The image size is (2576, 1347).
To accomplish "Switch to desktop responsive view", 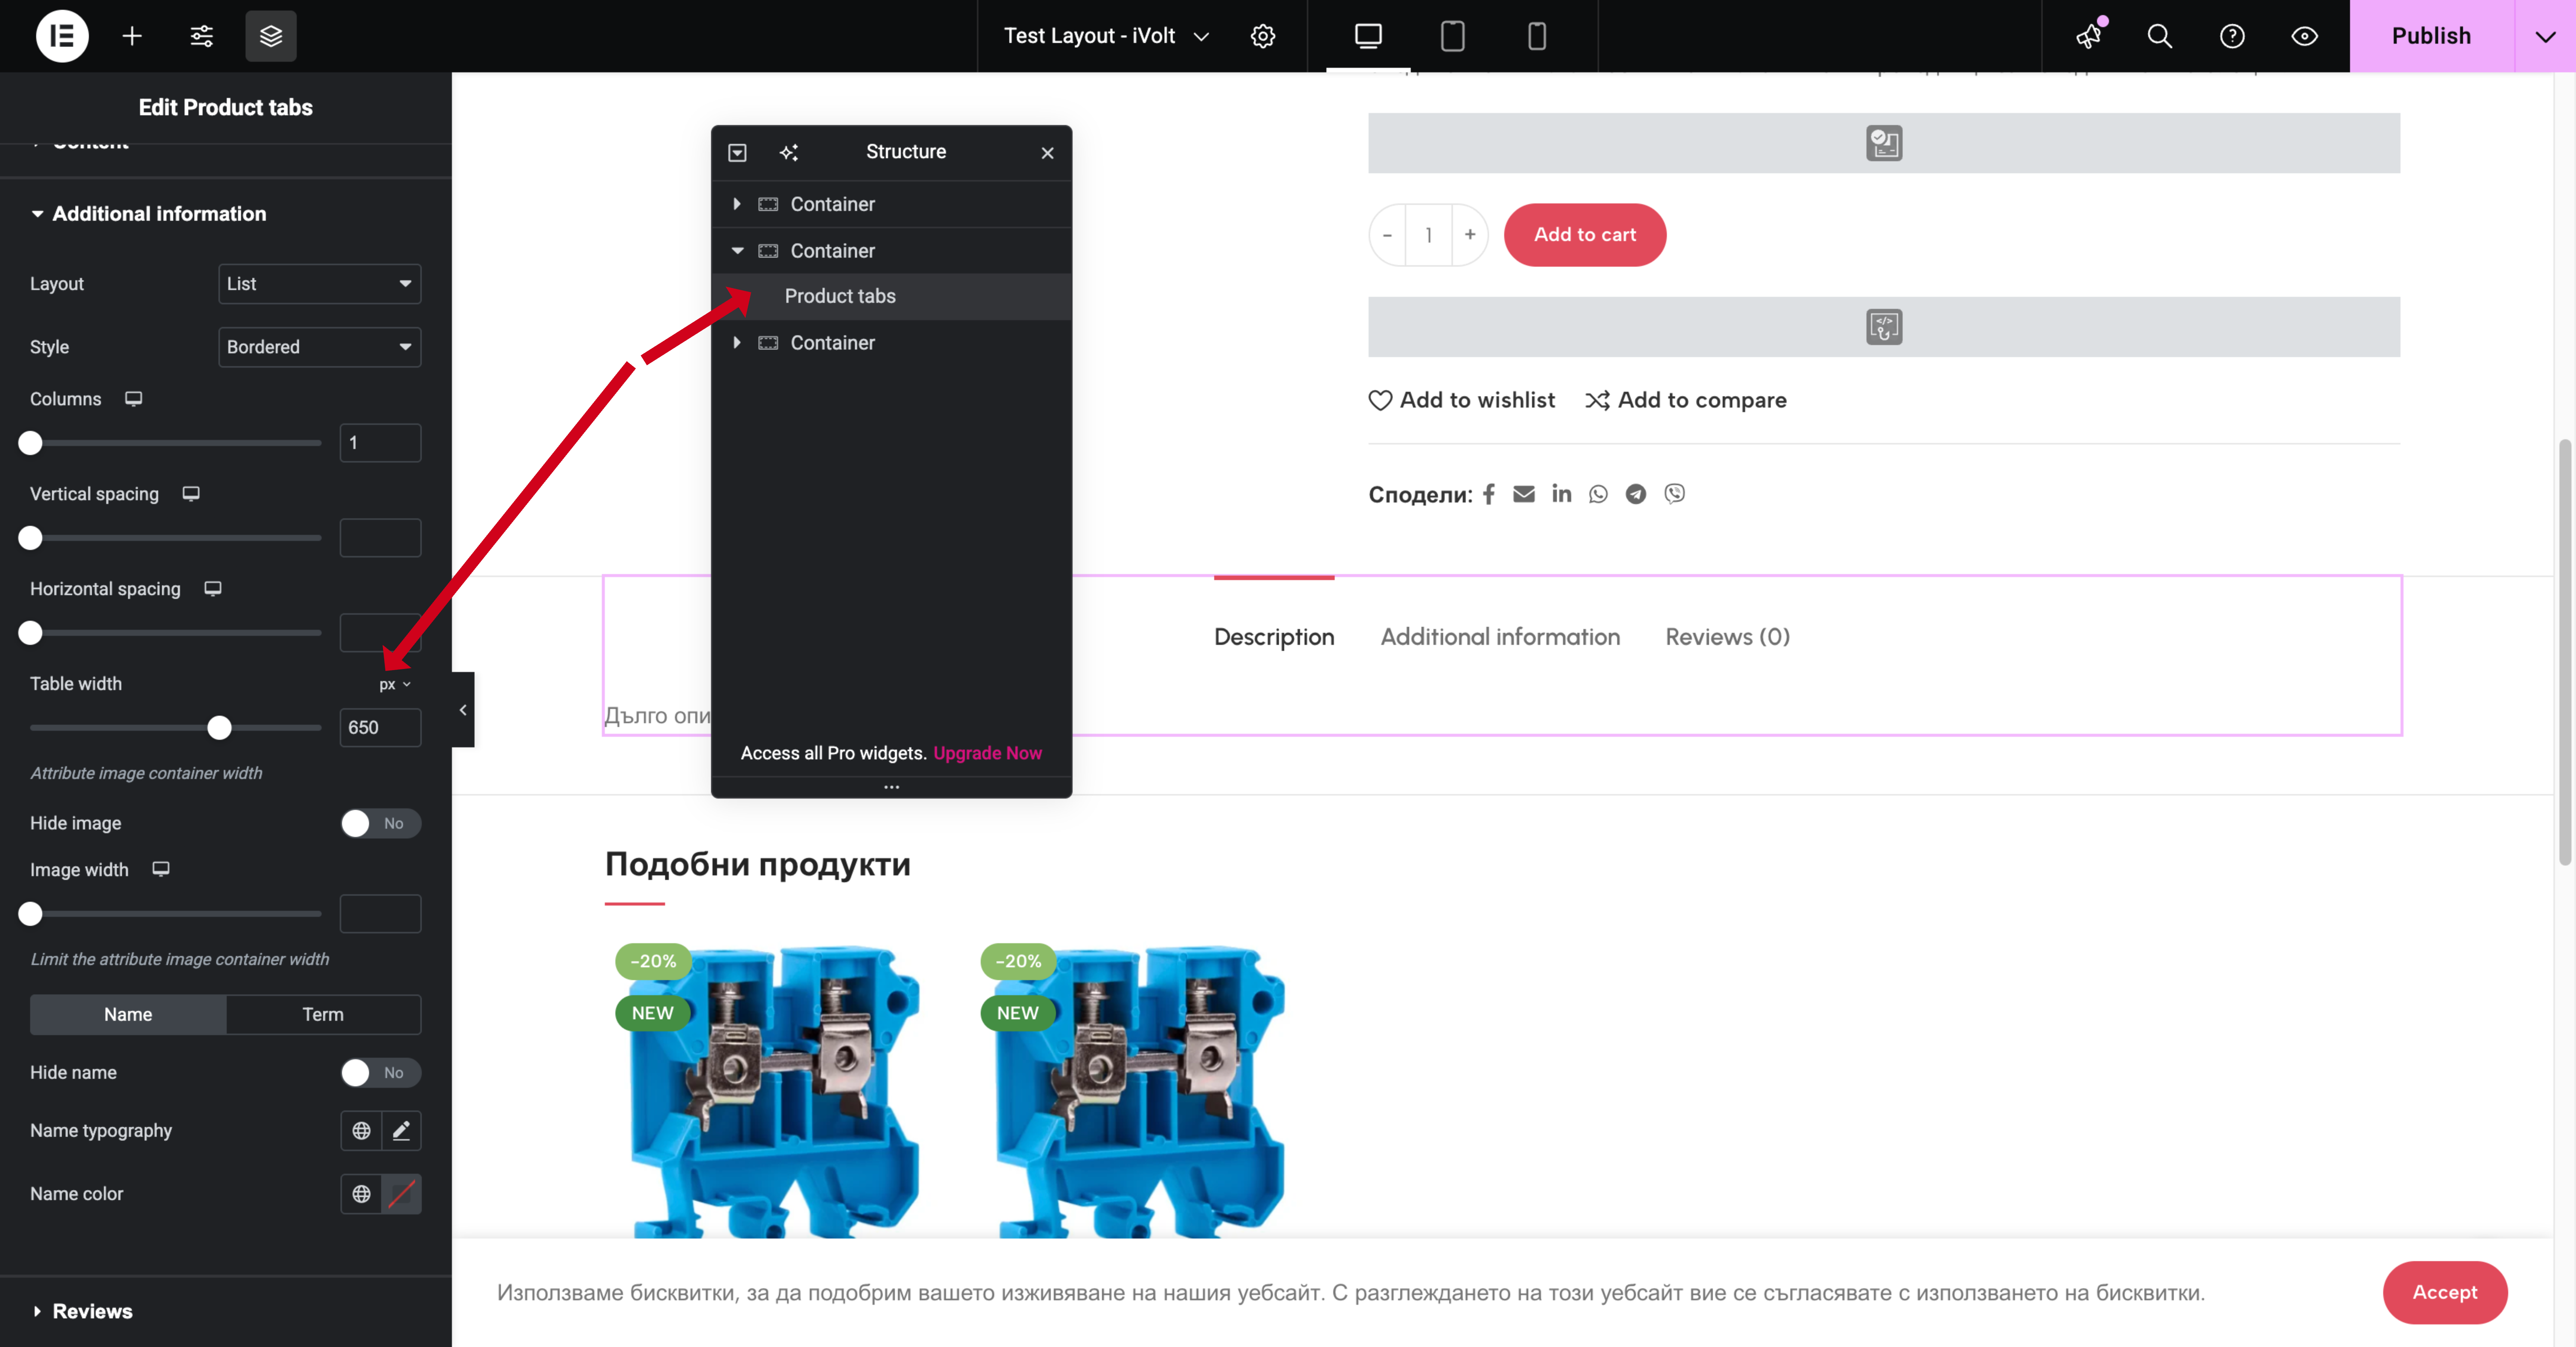I will pyautogui.click(x=1368, y=36).
